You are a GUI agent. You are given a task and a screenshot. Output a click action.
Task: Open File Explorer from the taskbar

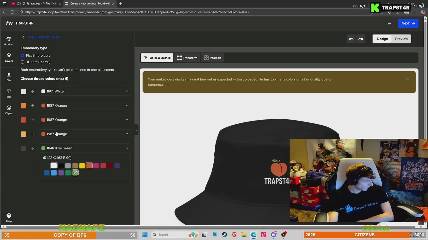click(x=244, y=235)
